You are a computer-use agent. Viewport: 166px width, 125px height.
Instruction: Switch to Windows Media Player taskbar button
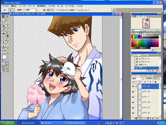75,123
